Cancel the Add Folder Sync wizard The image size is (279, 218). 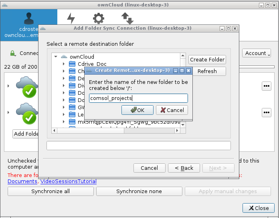pyautogui.click(x=150, y=168)
